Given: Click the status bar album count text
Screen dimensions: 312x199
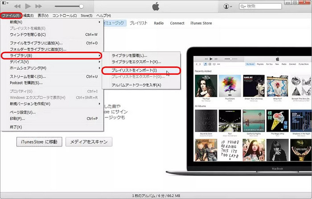Looking at the screenshot, I should [156, 195].
